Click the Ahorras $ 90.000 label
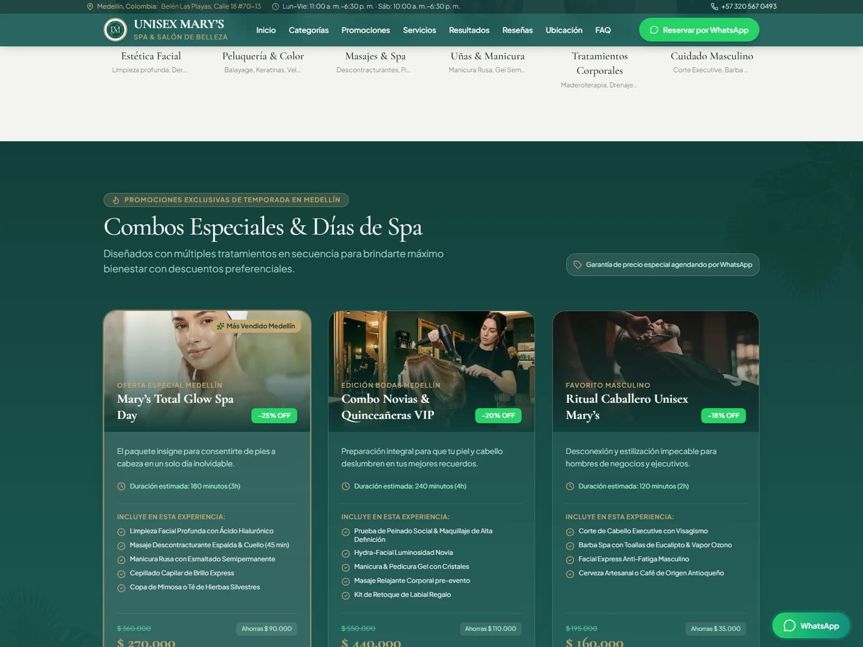The width and height of the screenshot is (863, 647). (x=266, y=629)
